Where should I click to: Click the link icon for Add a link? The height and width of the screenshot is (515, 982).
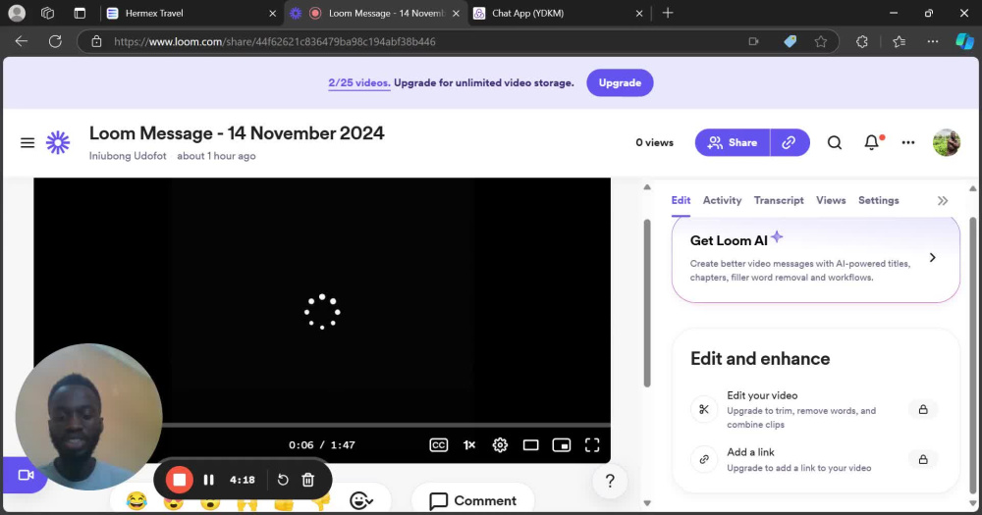coord(704,459)
